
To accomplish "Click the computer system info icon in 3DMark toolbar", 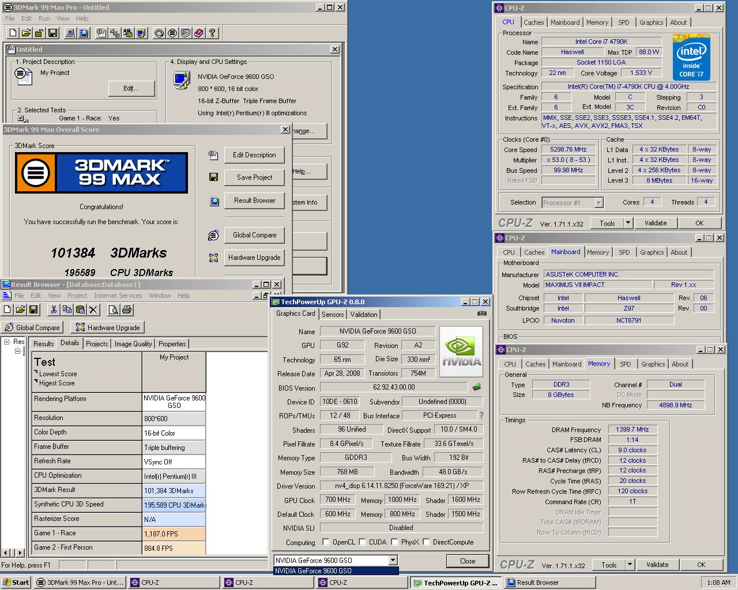I will tap(70, 33).
